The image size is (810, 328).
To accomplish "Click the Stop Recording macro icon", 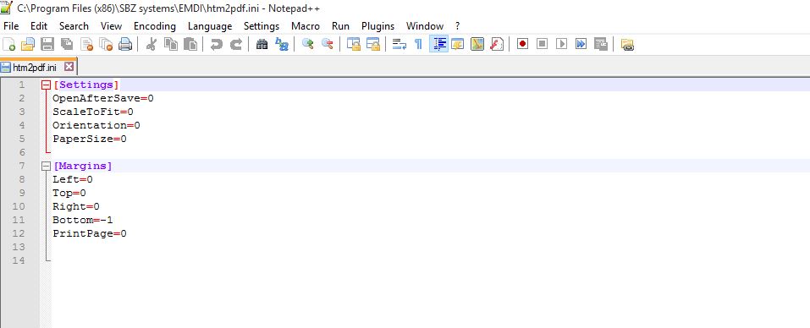I will 542,44.
